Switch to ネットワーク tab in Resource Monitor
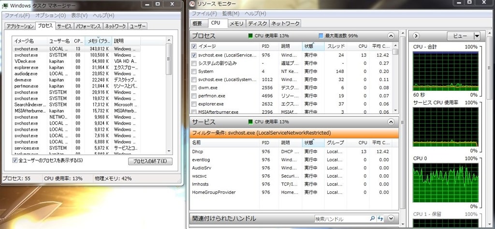Screen dimensions: 495x229 285,24
